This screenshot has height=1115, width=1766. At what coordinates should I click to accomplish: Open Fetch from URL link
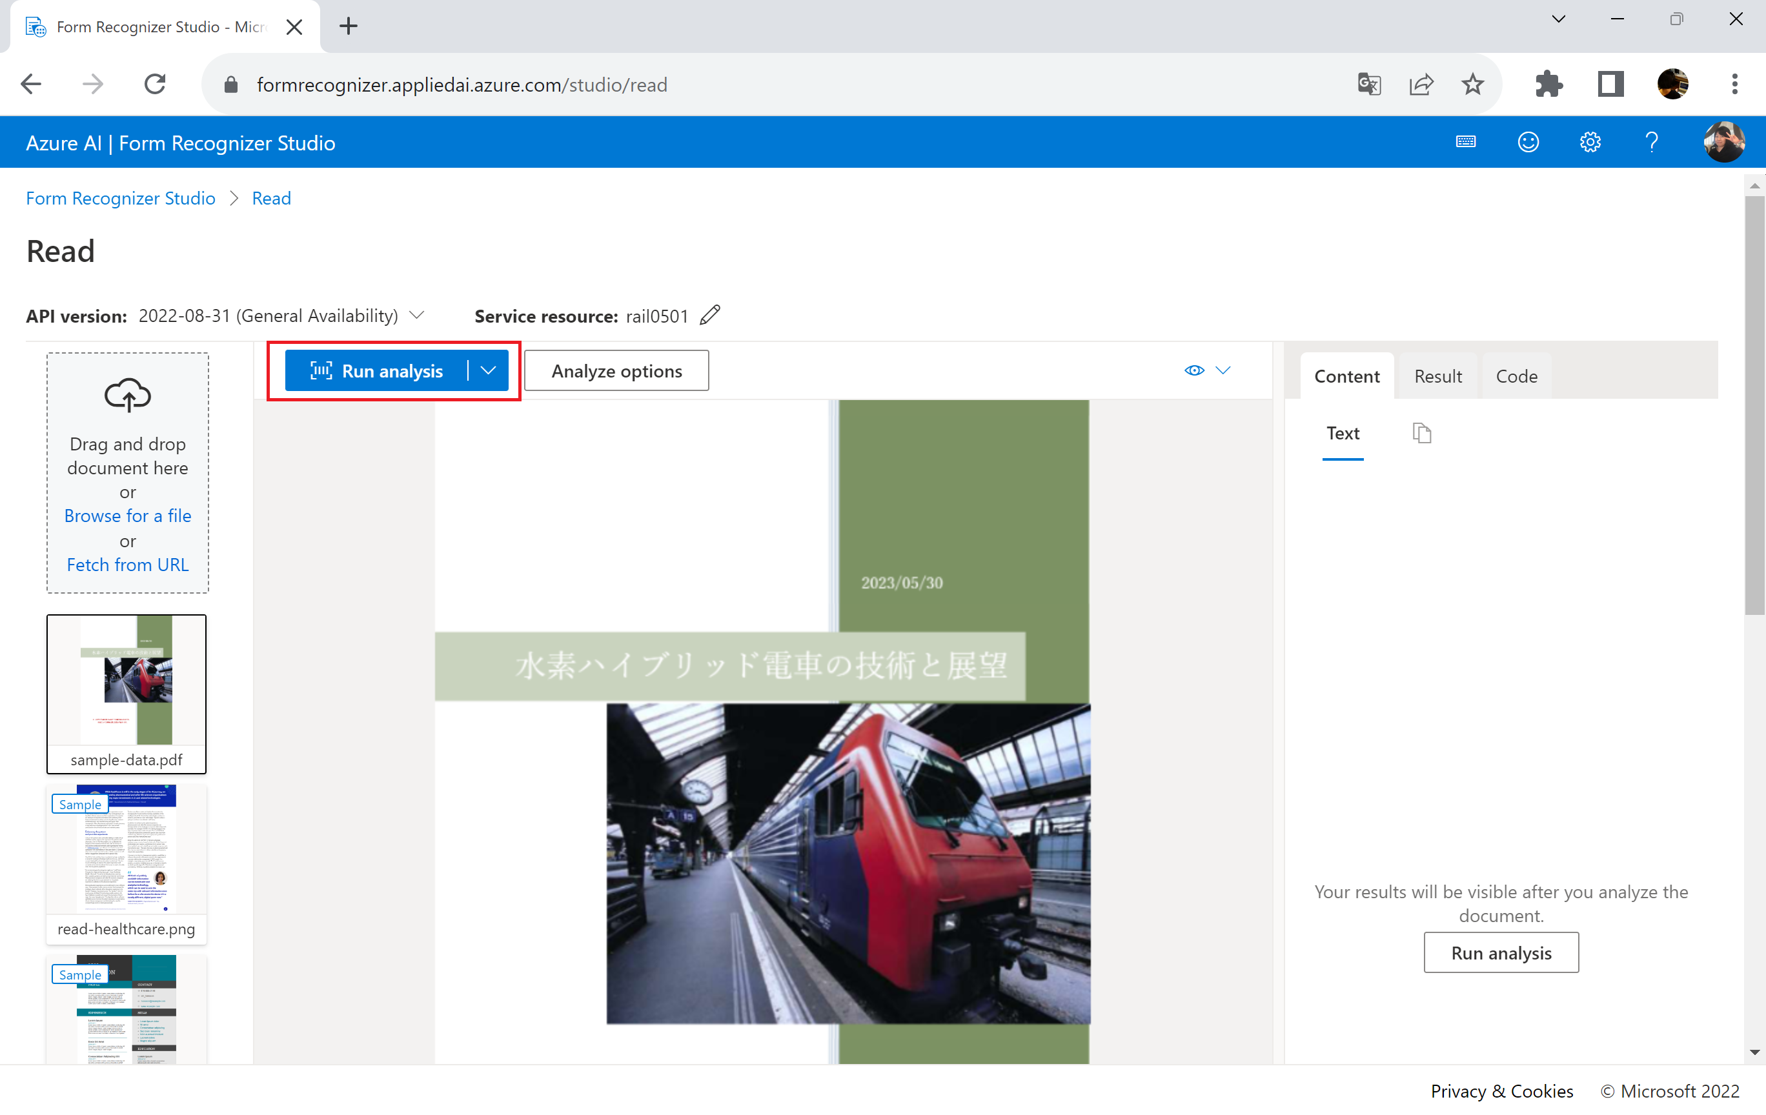tap(127, 564)
